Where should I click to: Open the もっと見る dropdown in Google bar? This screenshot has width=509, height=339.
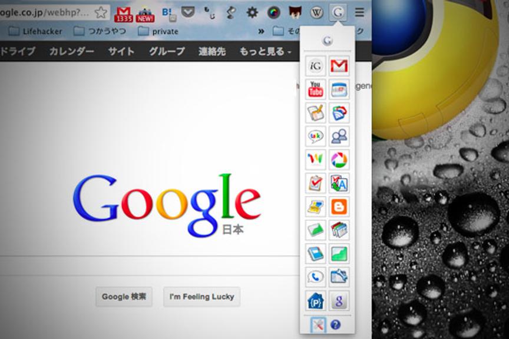(265, 51)
